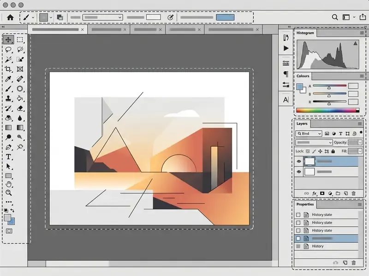Click the Share export icon

[x=363, y=17]
